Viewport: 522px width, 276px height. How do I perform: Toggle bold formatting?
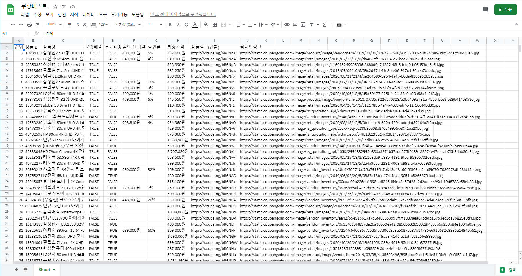tap(170, 25)
